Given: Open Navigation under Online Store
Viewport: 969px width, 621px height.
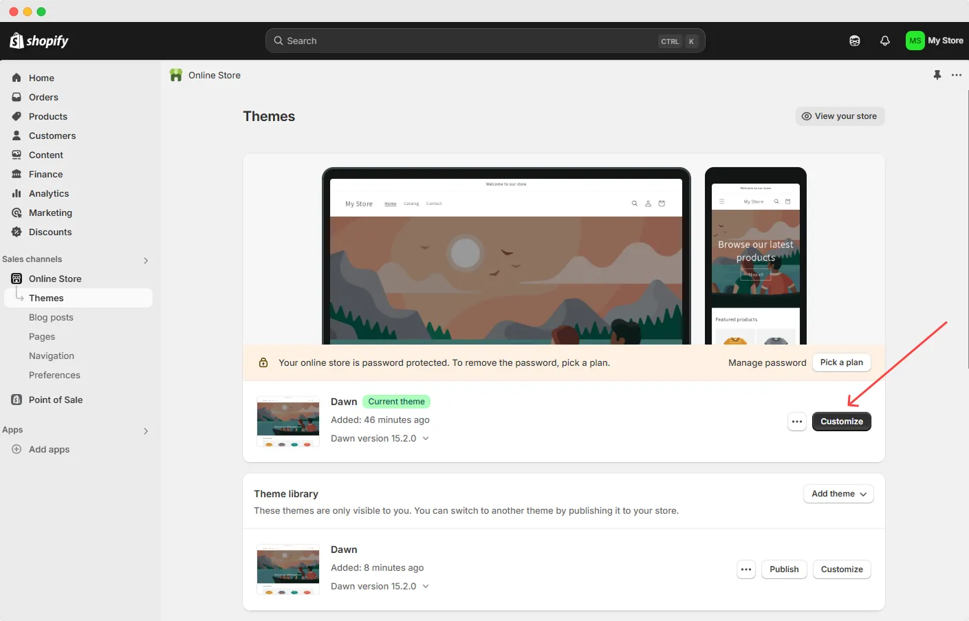Looking at the screenshot, I should (x=52, y=356).
